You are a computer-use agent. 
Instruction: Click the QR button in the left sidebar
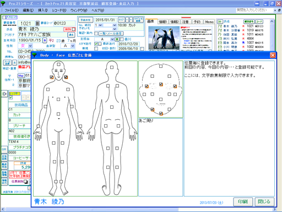click(x=4, y=150)
